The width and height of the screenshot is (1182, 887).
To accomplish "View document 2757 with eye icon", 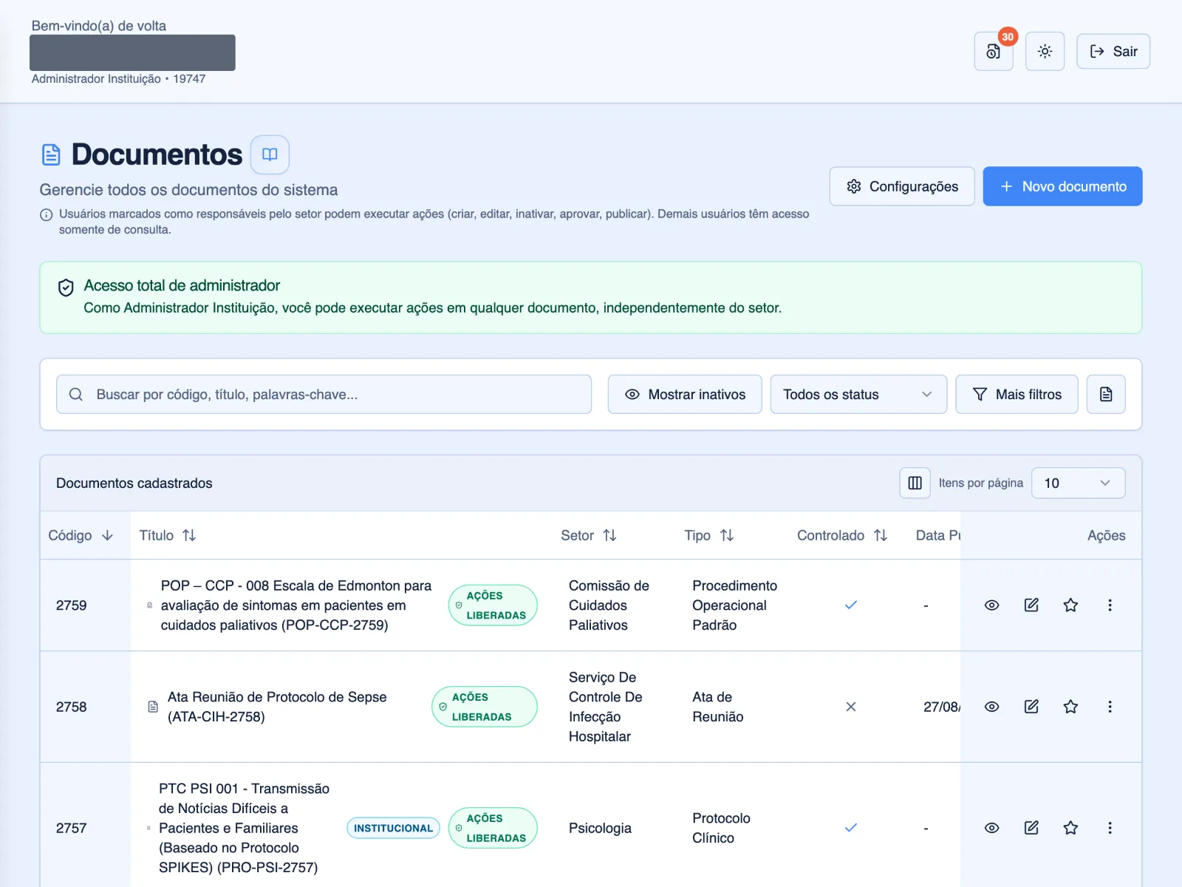I will click(x=992, y=828).
